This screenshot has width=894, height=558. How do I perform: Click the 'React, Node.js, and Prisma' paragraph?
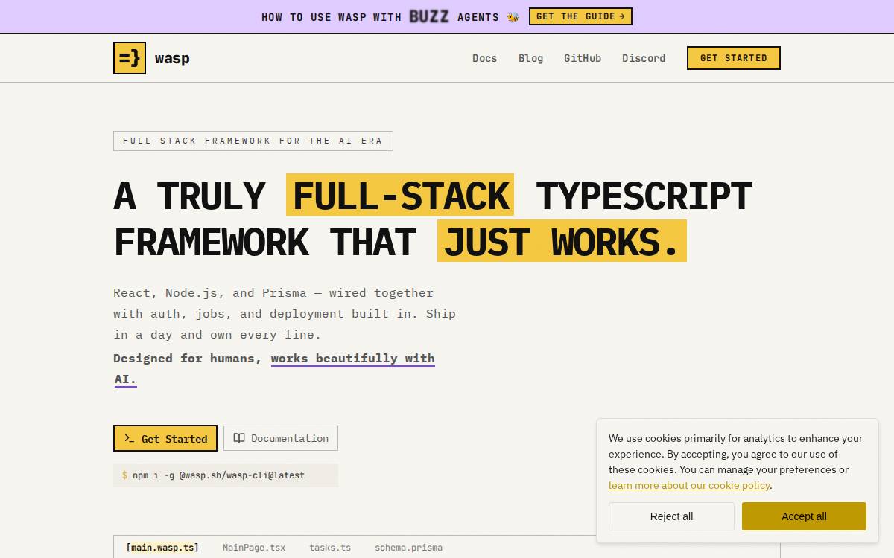click(x=285, y=314)
